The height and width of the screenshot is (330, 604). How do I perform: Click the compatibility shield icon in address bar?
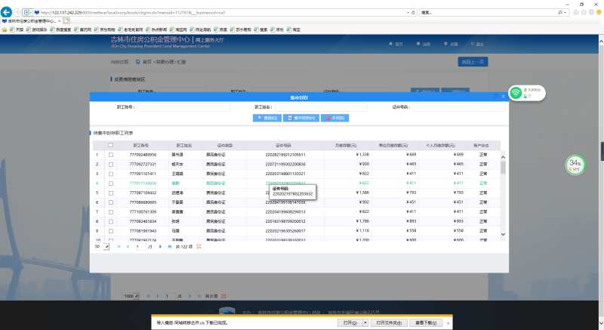coord(26,13)
